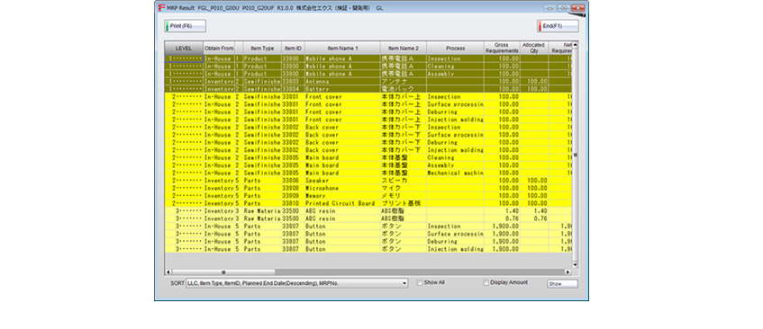This screenshot has height=329, width=763.
Task: Click the End(F1) button
Action: tap(558, 26)
